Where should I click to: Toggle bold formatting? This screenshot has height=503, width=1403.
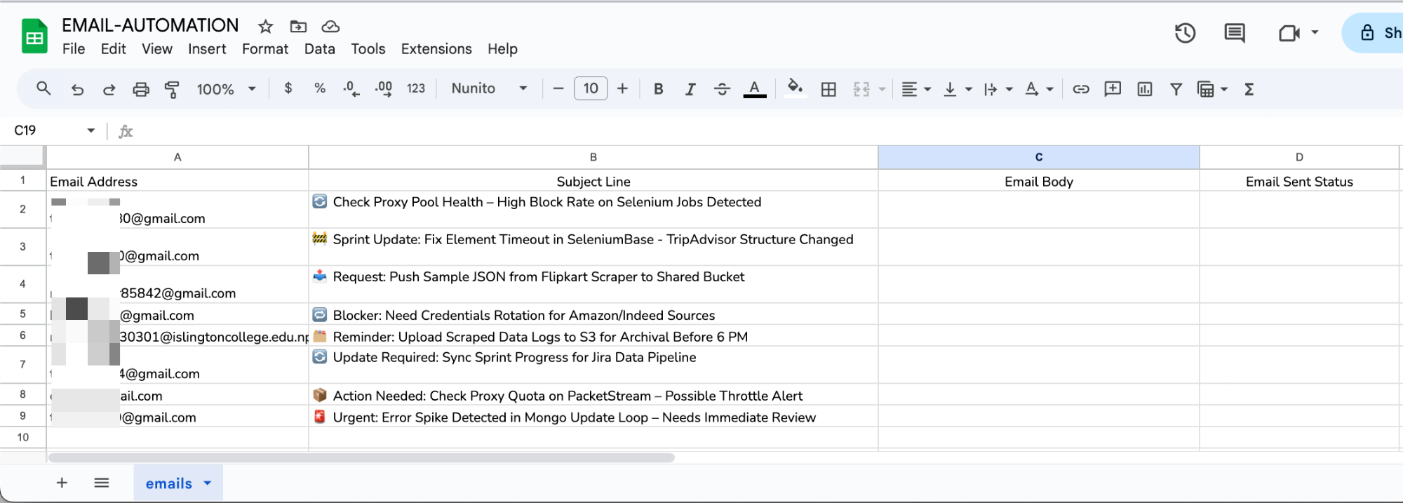coord(658,89)
